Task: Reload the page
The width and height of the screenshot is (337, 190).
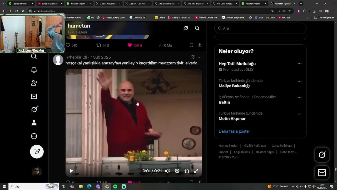Action: 16,11
